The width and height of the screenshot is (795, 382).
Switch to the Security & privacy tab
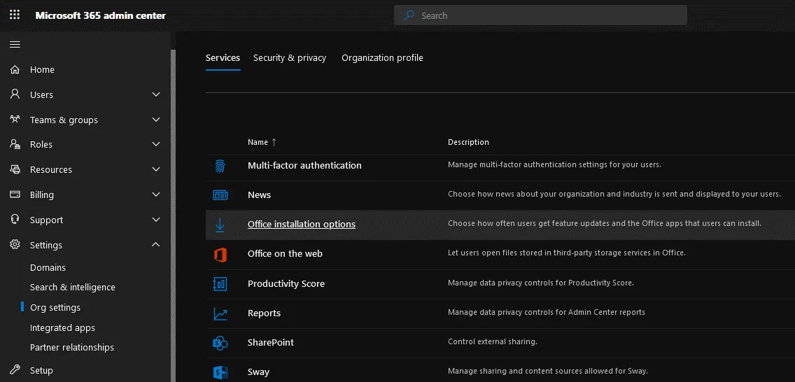[290, 58]
